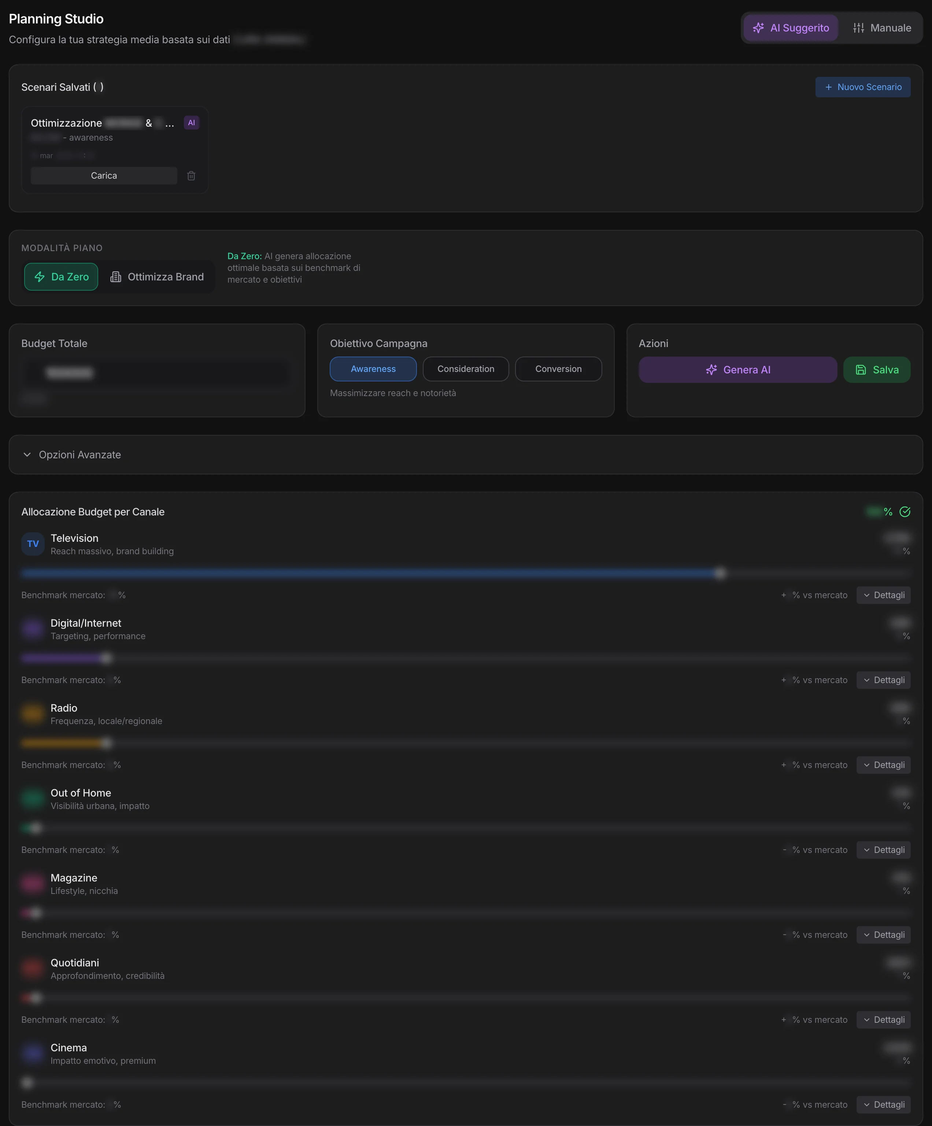Screen dimensions: 932x1126
Task: Click the AI badge on saved scenario
Action: [x=192, y=123]
